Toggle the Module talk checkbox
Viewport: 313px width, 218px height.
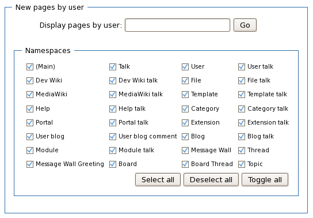(113, 151)
